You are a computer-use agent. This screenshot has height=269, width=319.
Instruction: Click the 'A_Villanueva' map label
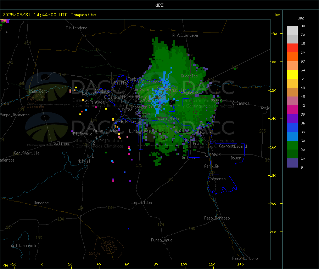click(185, 35)
